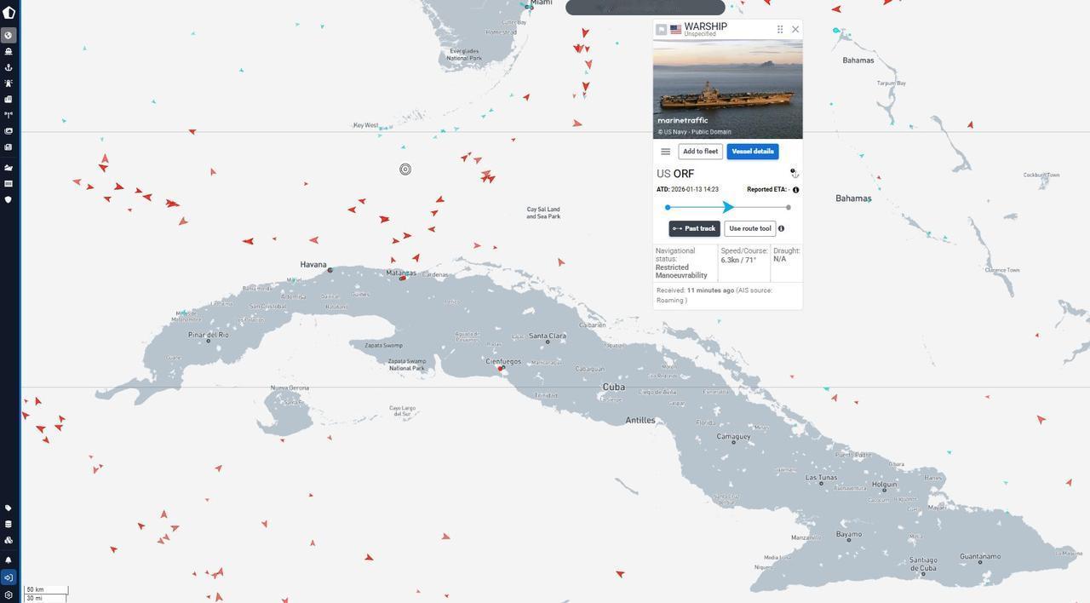Click the US flag icon in popup

675,29
